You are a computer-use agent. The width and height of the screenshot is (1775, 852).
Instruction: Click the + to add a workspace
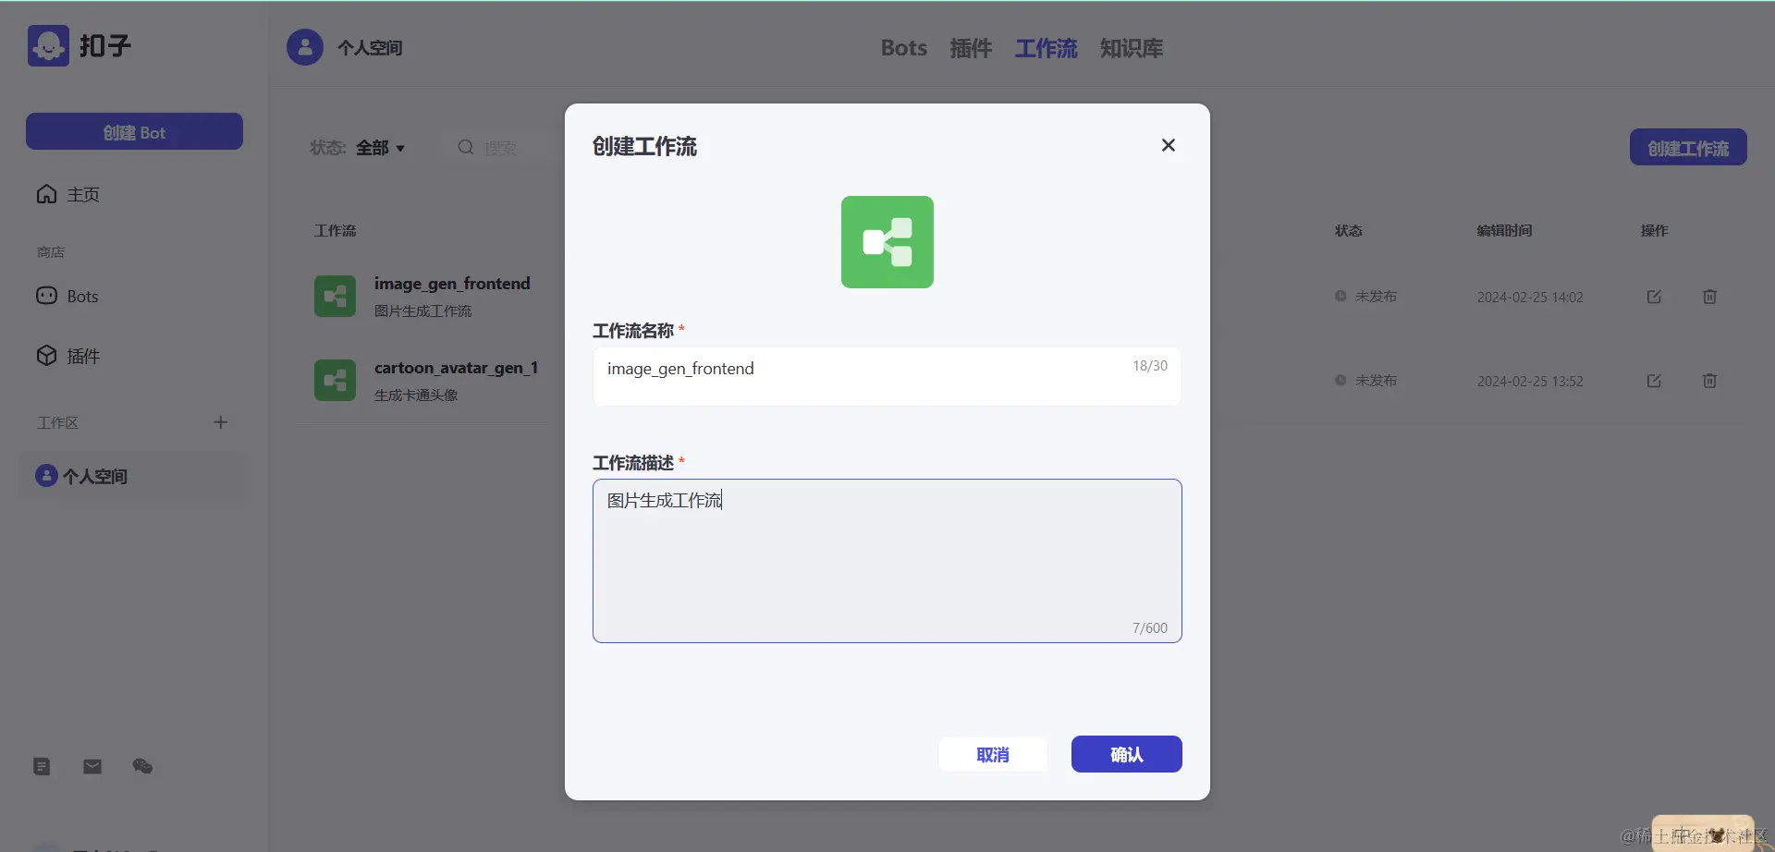coord(220,421)
